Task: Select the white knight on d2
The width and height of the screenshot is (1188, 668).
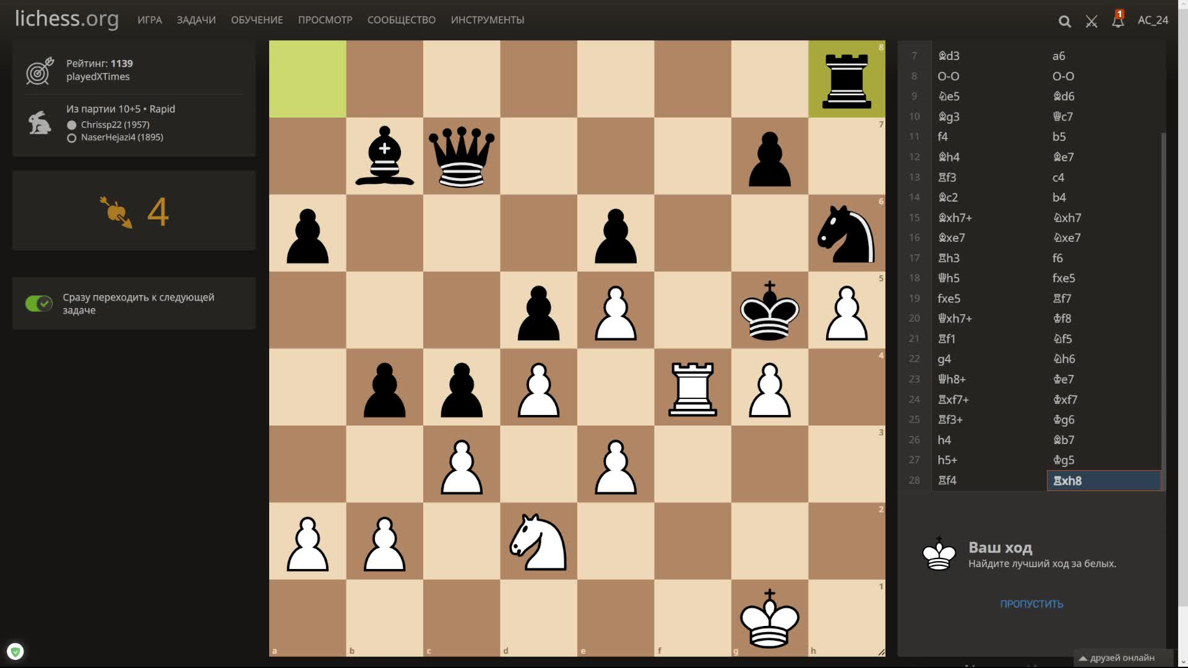Action: [538, 542]
